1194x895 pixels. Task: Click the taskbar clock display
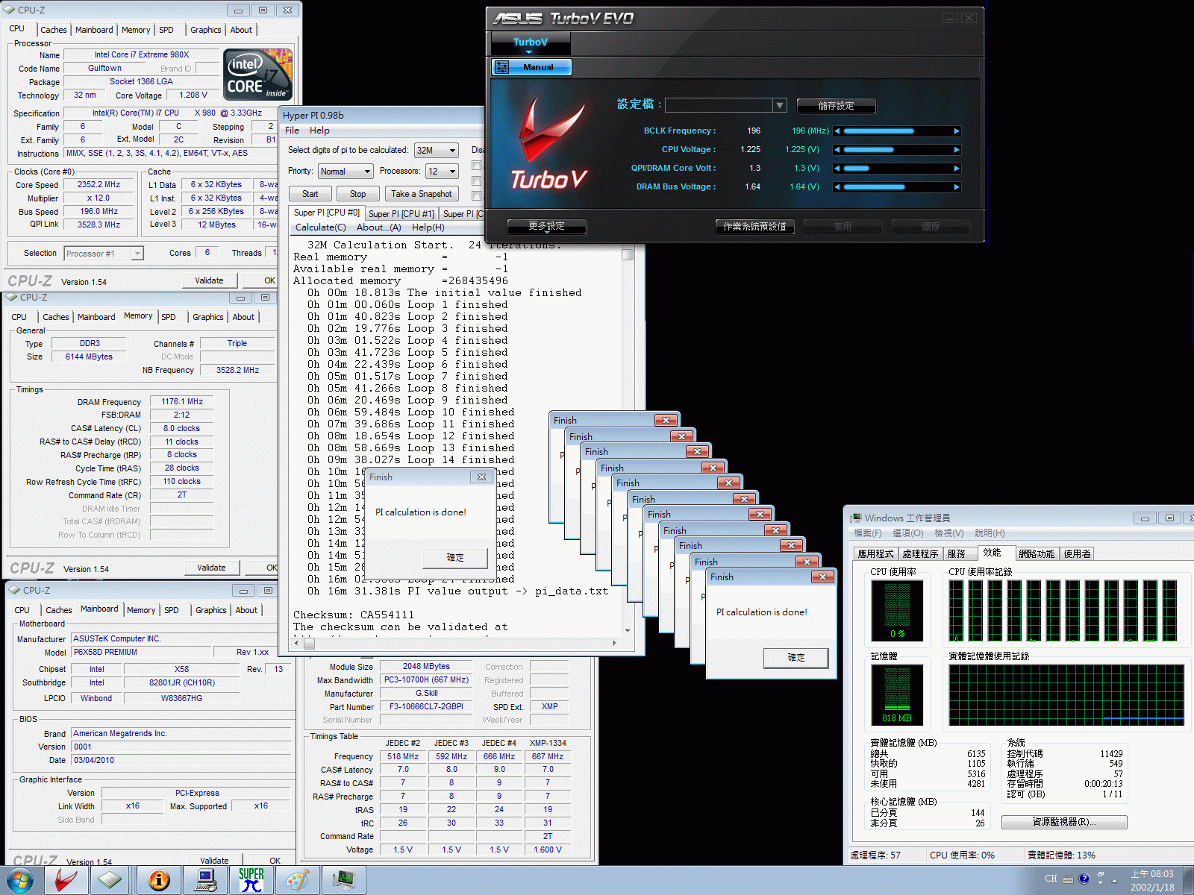point(1152,880)
